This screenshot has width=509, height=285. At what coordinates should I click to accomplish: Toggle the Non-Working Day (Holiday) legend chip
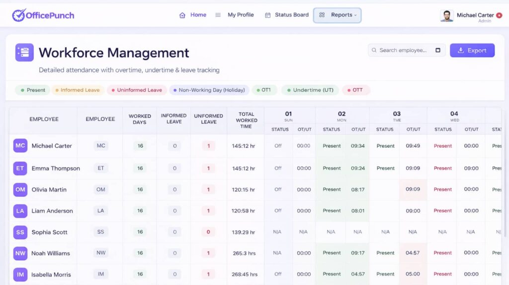(x=209, y=90)
